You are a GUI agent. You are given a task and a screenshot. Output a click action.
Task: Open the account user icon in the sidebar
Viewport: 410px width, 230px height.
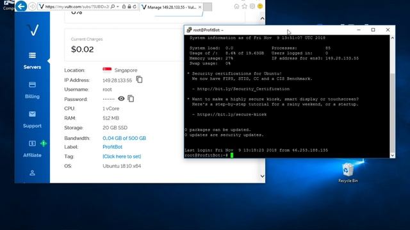[x=32, y=172]
